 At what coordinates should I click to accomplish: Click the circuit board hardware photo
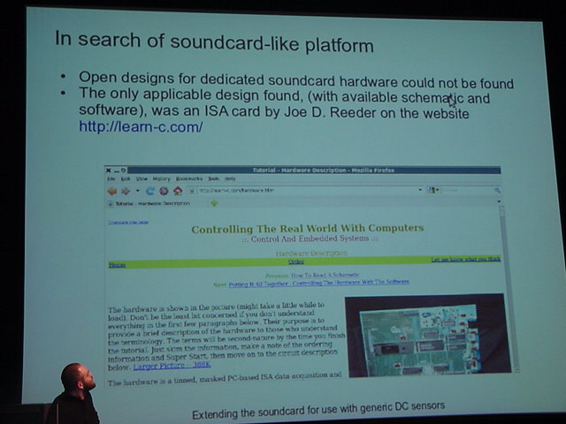428,334
